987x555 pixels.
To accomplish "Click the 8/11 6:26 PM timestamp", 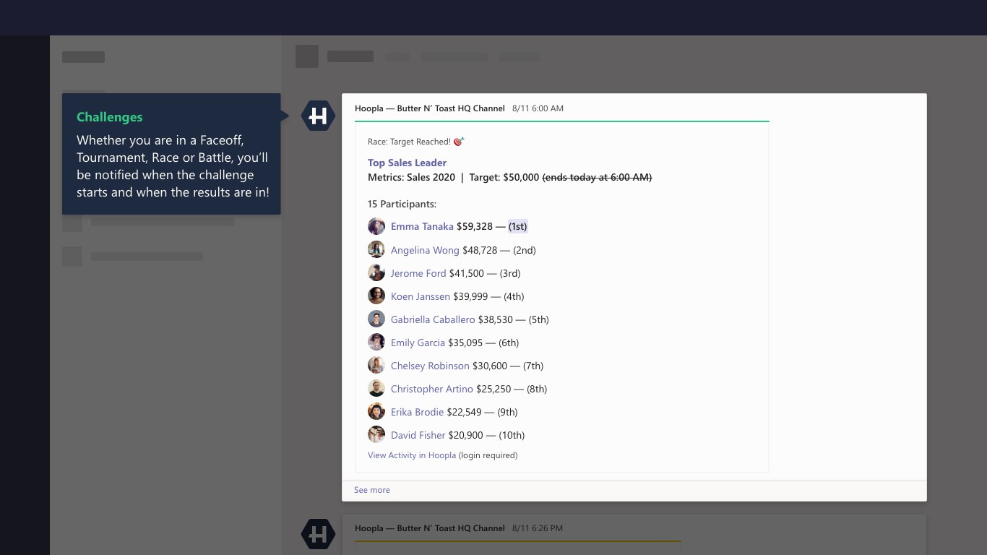I will tap(538, 528).
